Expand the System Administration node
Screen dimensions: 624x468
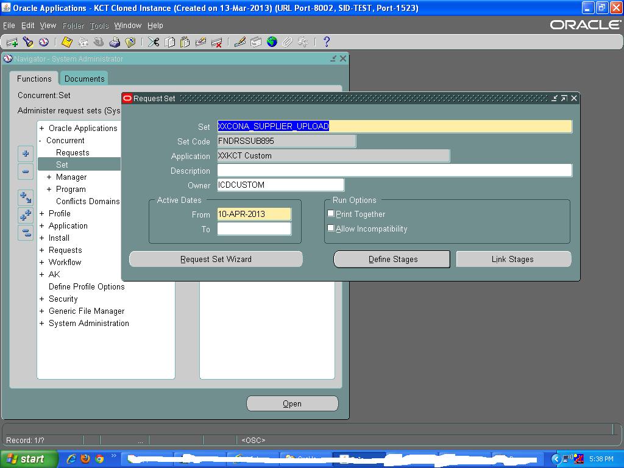(42, 324)
